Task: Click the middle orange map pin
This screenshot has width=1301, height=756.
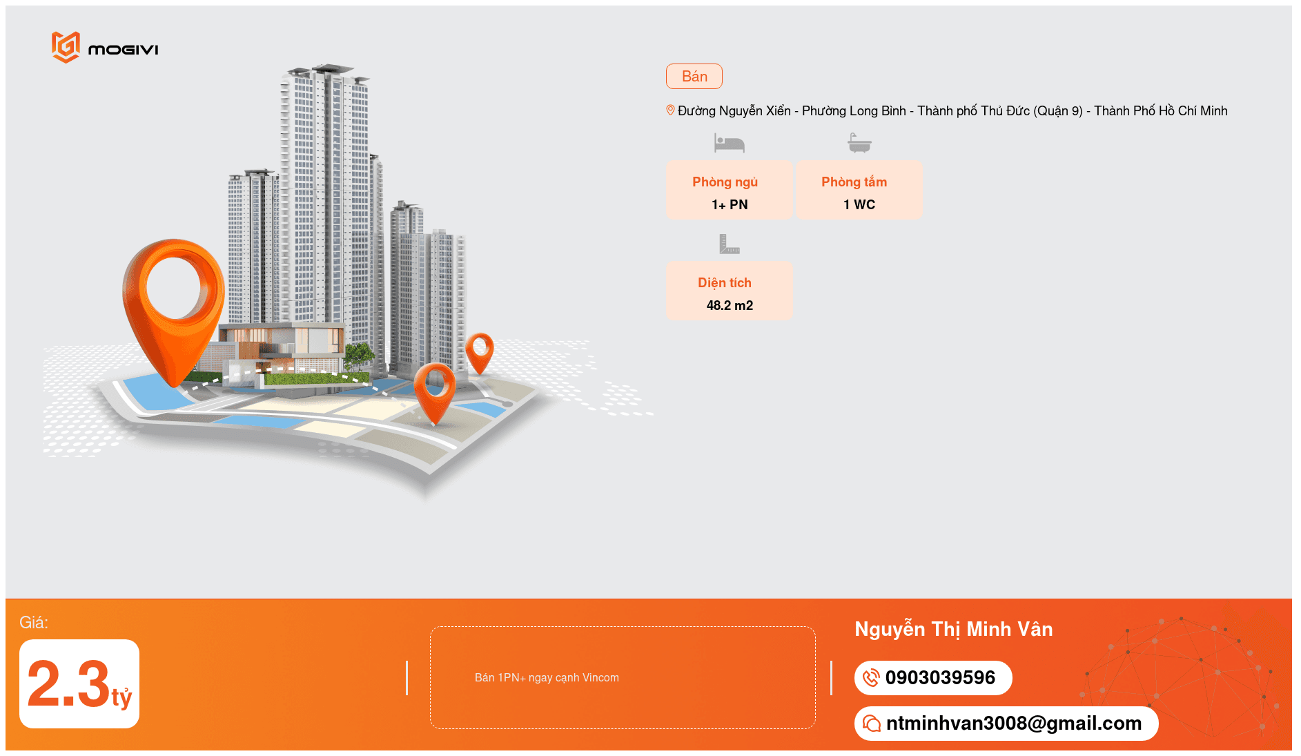Action: point(435,390)
